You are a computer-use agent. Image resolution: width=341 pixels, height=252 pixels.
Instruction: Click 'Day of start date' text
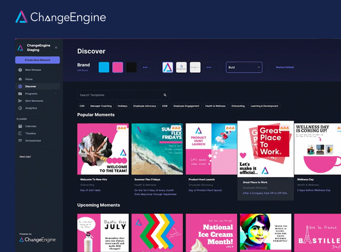[90, 190]
